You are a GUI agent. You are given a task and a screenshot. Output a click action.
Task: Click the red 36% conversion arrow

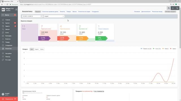[63, 38]
